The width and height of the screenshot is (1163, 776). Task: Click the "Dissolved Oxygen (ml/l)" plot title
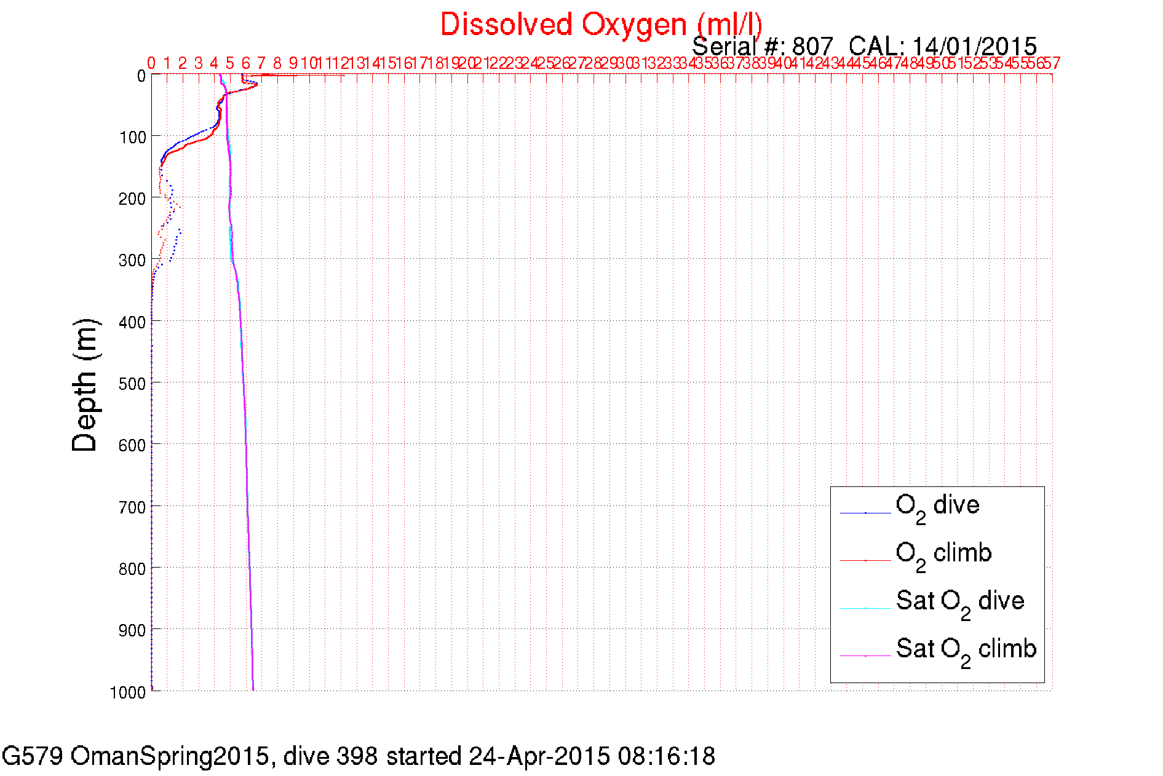[601, 26]
